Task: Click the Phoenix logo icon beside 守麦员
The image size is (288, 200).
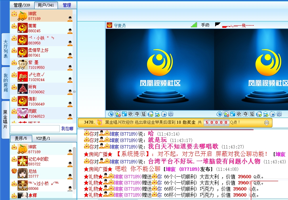Action: (x=109, y=25)
